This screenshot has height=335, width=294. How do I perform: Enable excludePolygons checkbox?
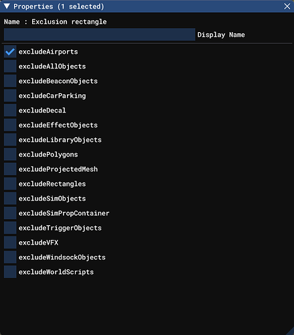10,154
